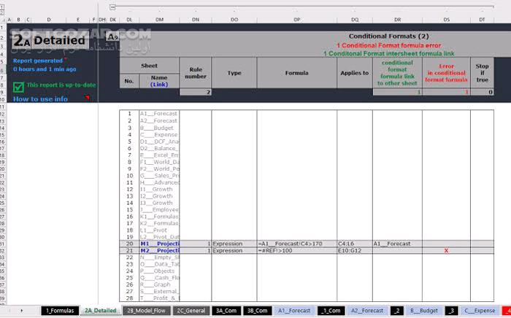Viewport: 511px width, 318px height.
Task: Click the 'Sheet' group header cell
Action: 149,66
